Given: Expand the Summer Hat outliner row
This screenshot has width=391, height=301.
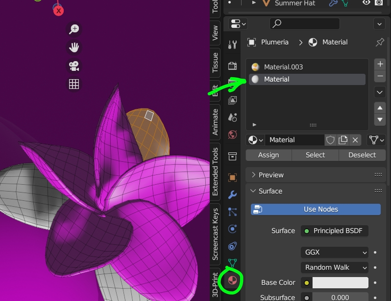Looking at the screenshot, I should 254,3.
